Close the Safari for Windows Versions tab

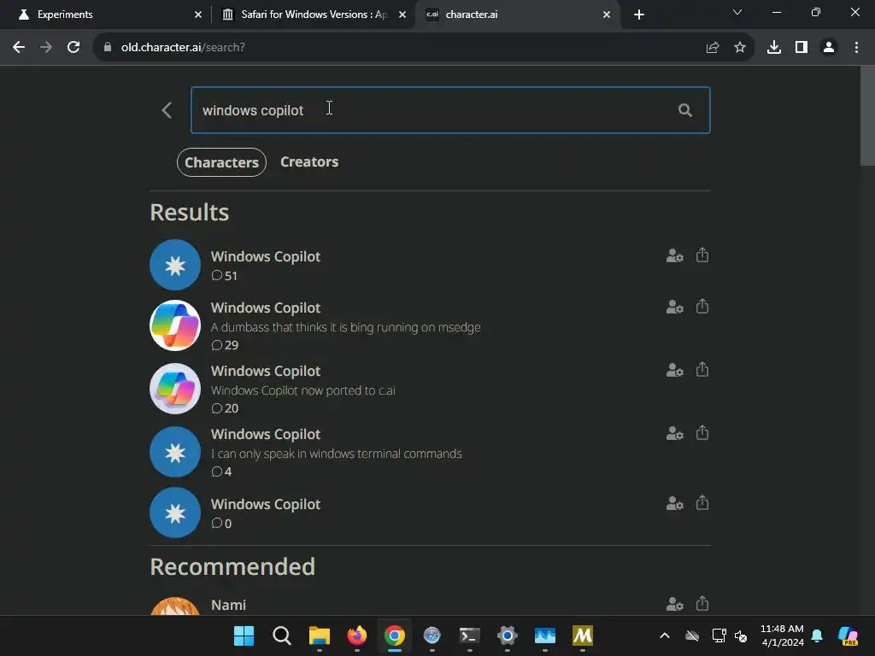coord(402,15)
